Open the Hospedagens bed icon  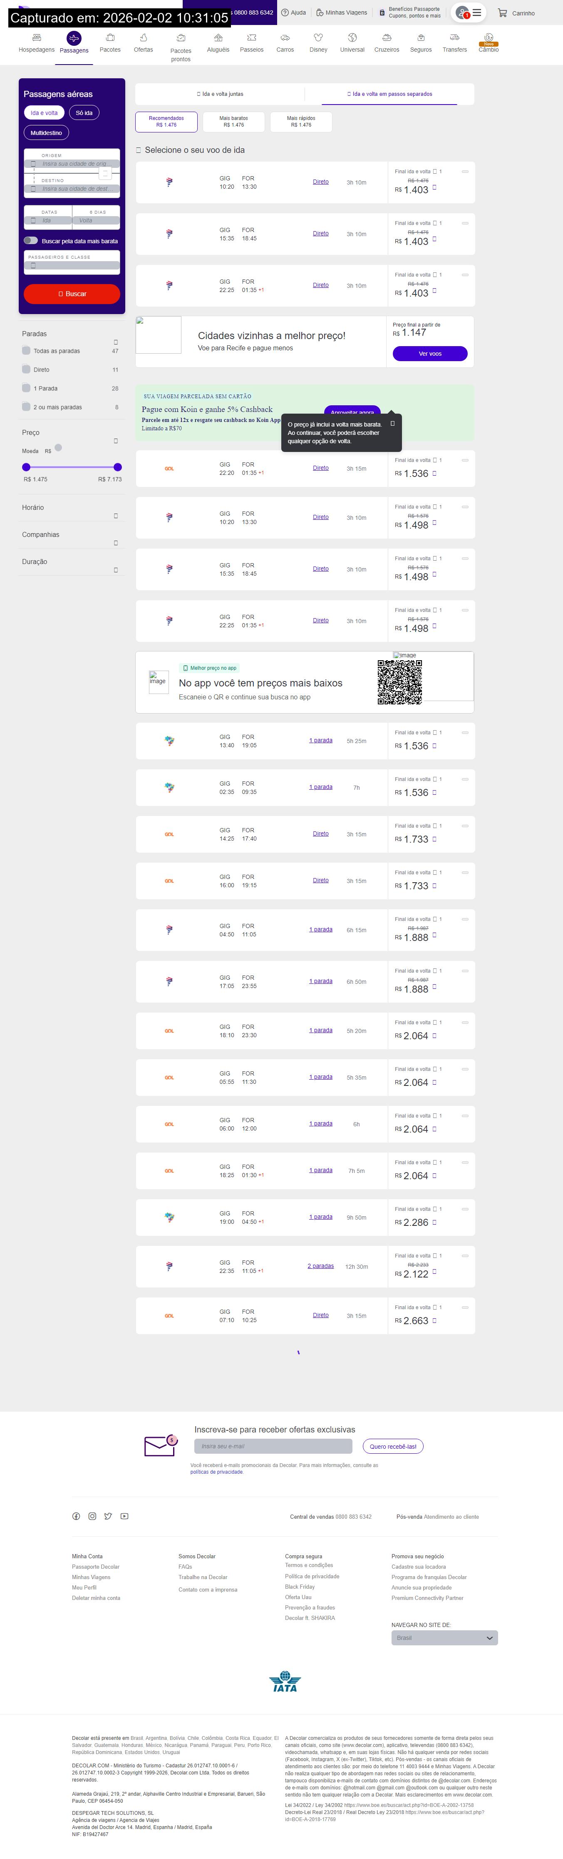pos(37,37)
